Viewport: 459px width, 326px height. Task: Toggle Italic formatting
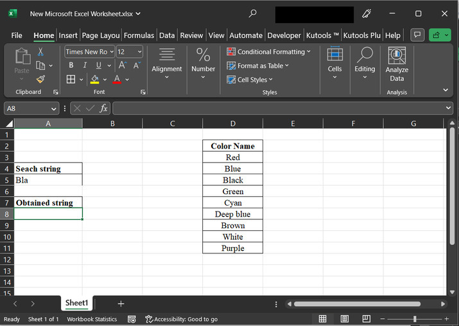[x=85, y=66]
